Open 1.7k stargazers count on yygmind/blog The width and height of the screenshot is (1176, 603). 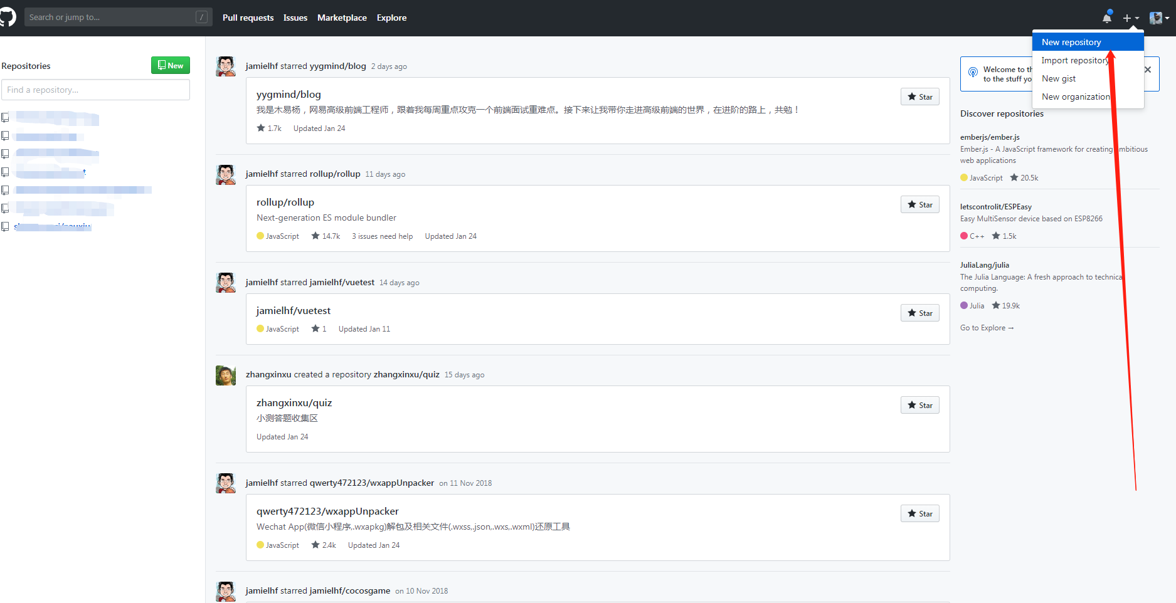[x=269, y=128]
